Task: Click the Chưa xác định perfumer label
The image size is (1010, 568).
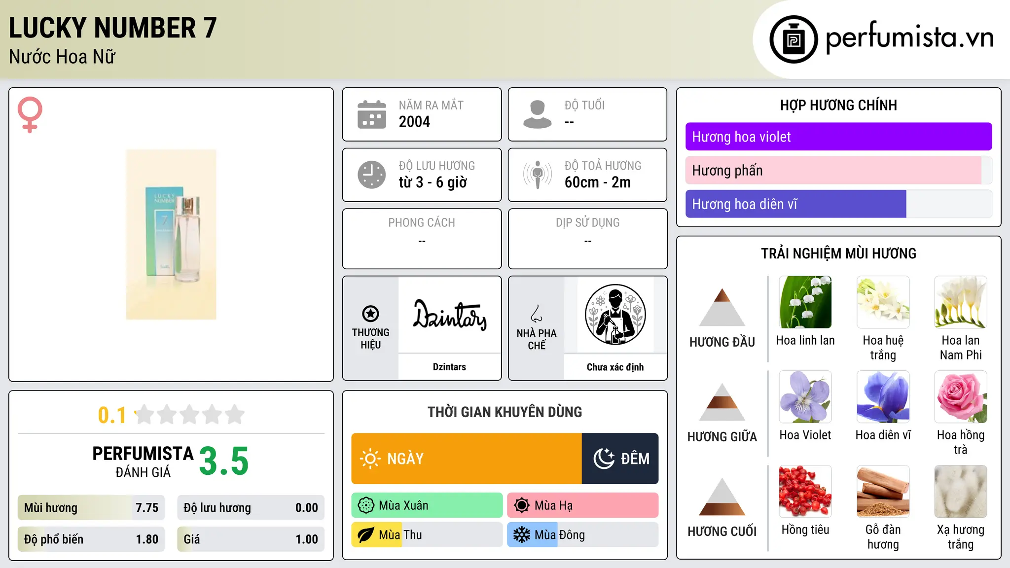Action: tap(615, 367)
